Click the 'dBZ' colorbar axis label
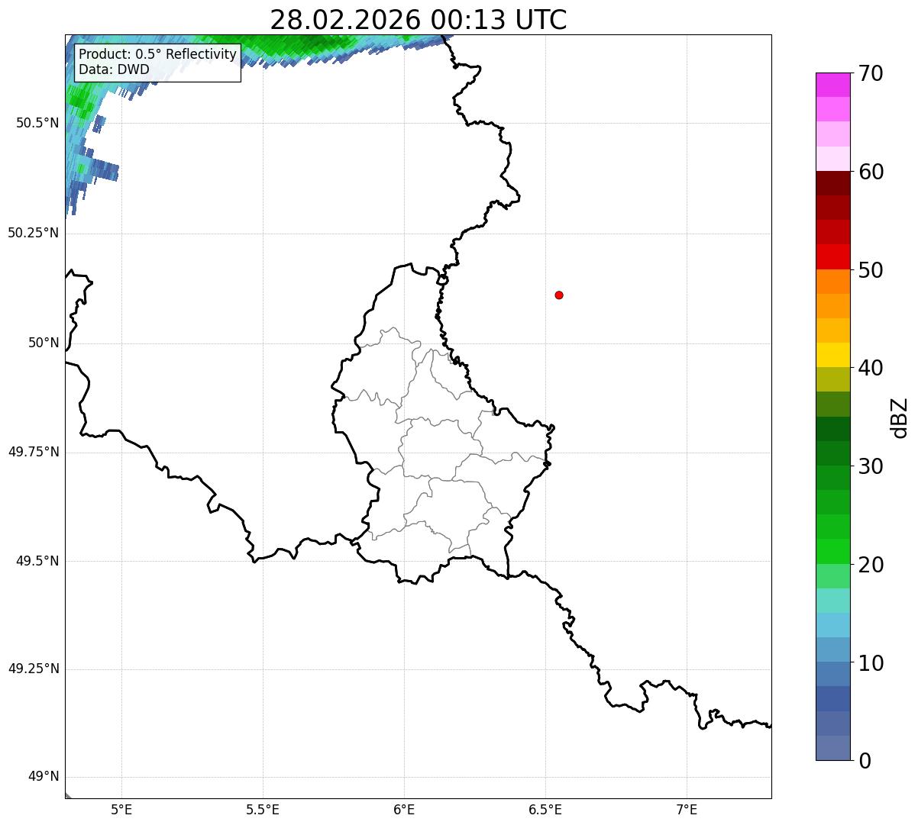The width and height of the screenshot is (918, 825). tap(900, 417)
